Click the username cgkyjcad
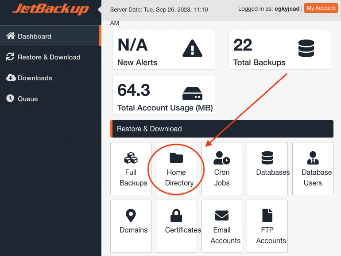341x256 pixels. tap(287, 9)
